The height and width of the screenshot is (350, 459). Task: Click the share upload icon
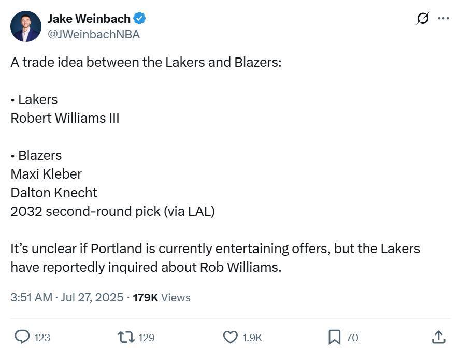click(x=438, y=337)
